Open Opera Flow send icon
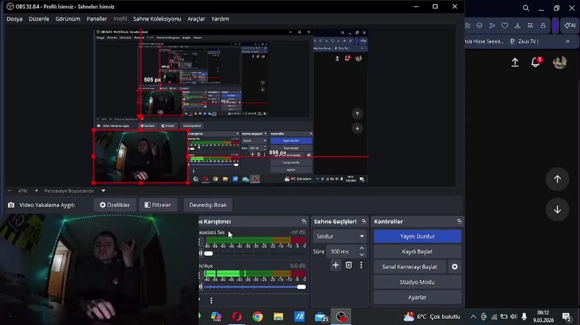This screenshot has width=580, height=325. 492,26
